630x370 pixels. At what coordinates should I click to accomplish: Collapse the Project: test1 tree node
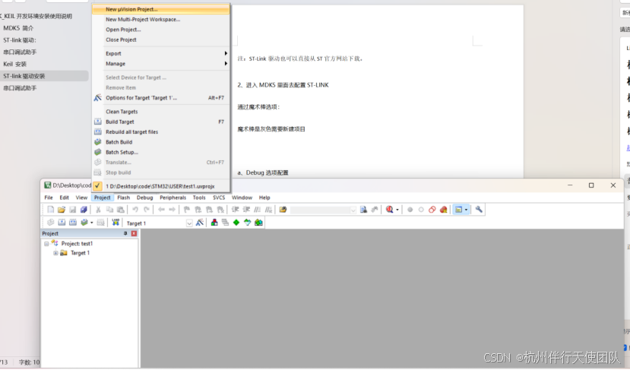[x=46, y=244]
